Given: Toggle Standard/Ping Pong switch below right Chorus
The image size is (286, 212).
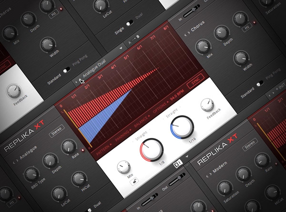Looking at the screenshot, I should [260, 84].
